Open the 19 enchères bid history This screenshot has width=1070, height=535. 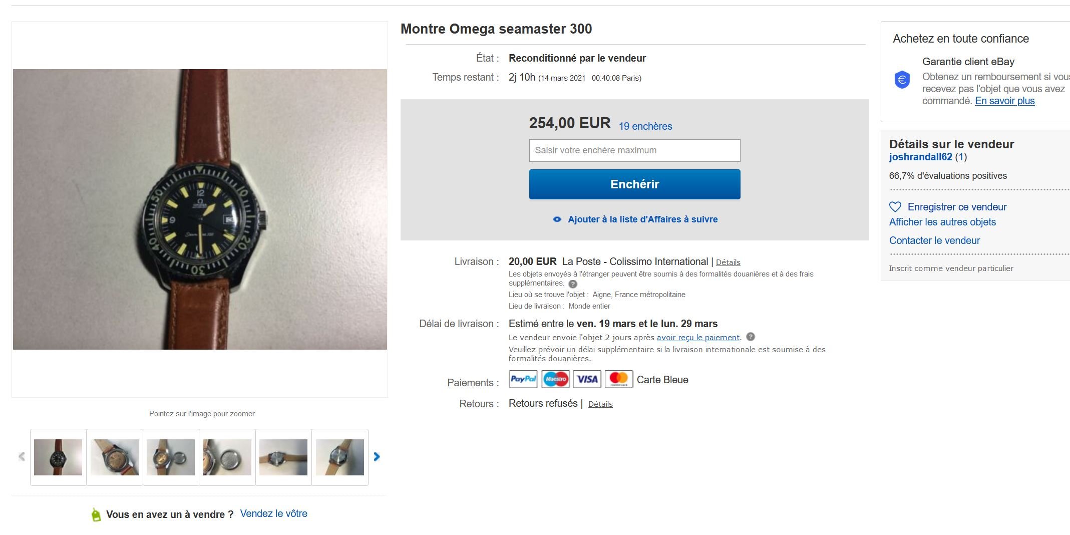coord(645,126)
